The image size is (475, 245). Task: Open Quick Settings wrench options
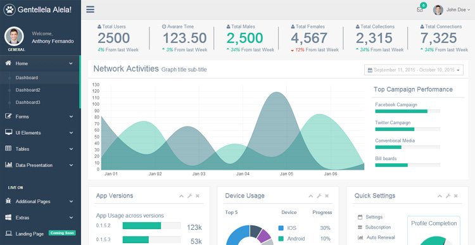[448, 196]
